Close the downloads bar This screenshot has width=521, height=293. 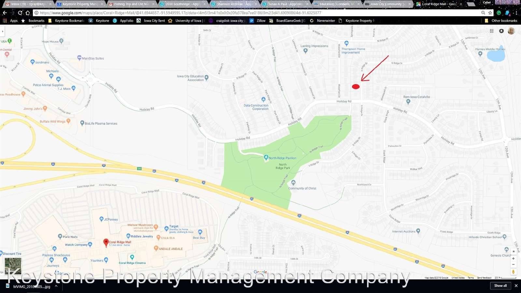point(516,286)
